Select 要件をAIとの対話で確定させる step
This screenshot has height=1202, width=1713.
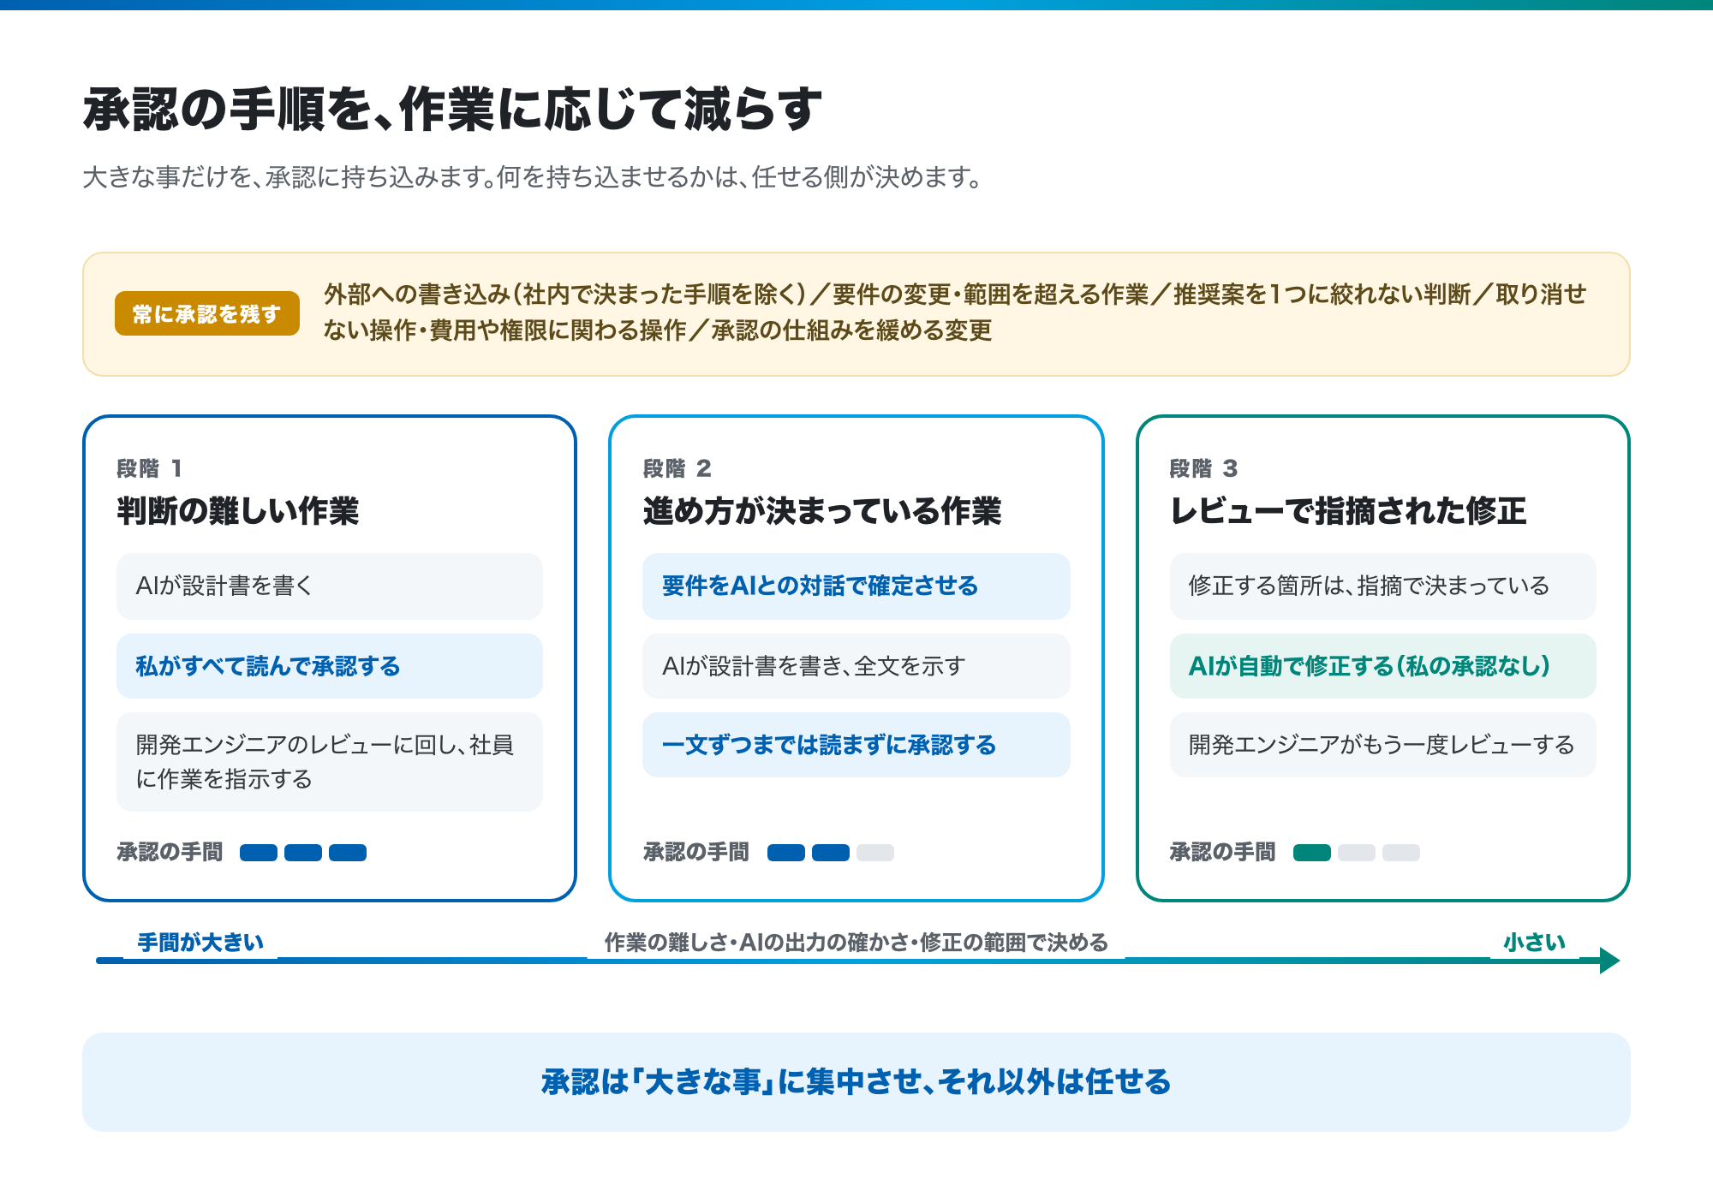coord(856,586)
